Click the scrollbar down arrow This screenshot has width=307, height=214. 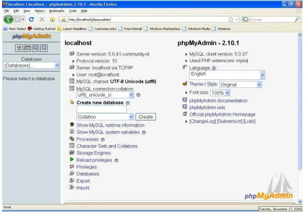pos(300,202)
